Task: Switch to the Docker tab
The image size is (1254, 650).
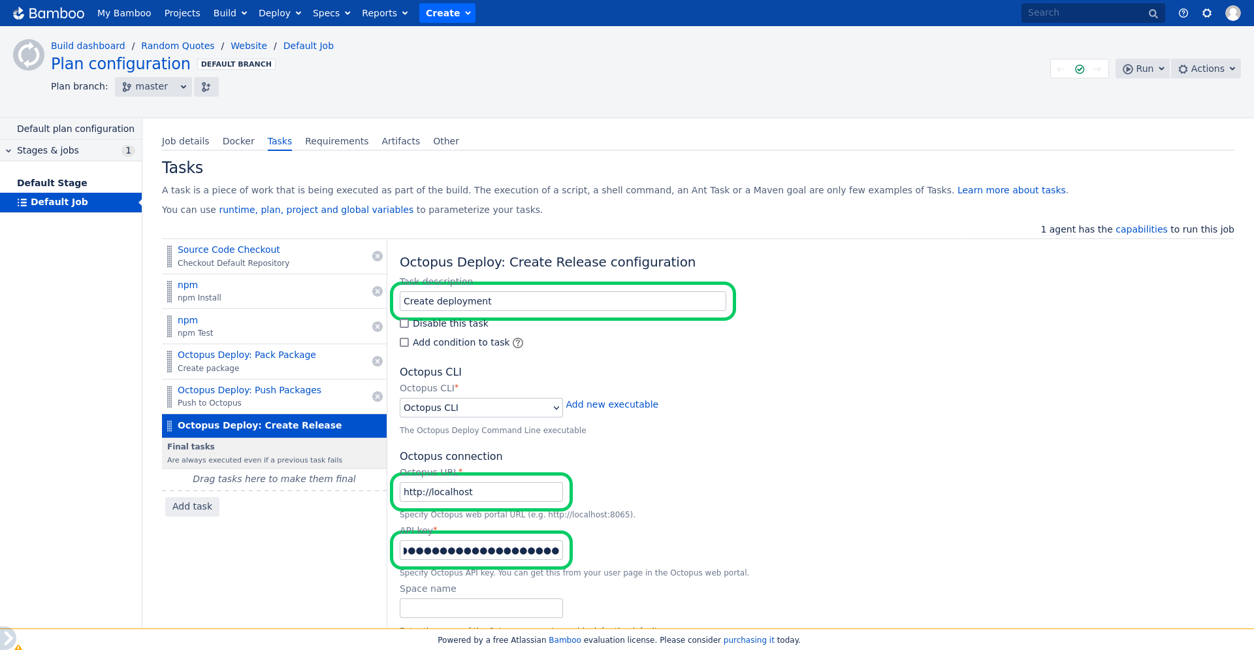Action: click(x=238, y=141)
